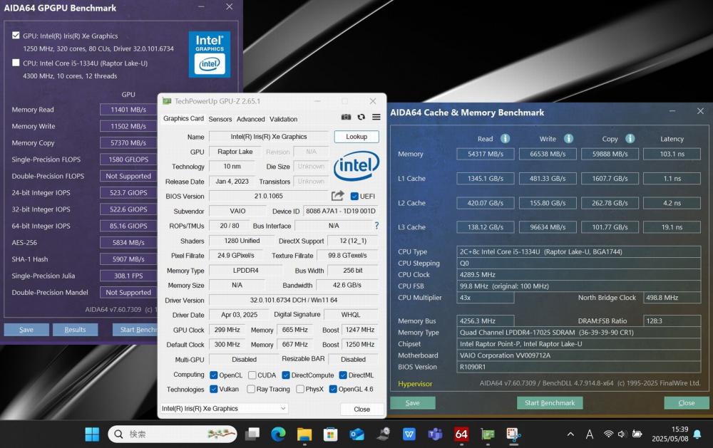Switch to GPU-Z via taskbar icon
This screenshot has height=448, width=713.
(x=488, y=434)
